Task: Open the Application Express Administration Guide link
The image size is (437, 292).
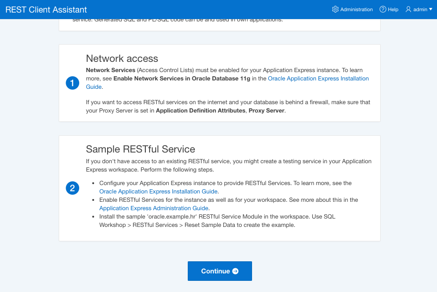Action: 153,208
